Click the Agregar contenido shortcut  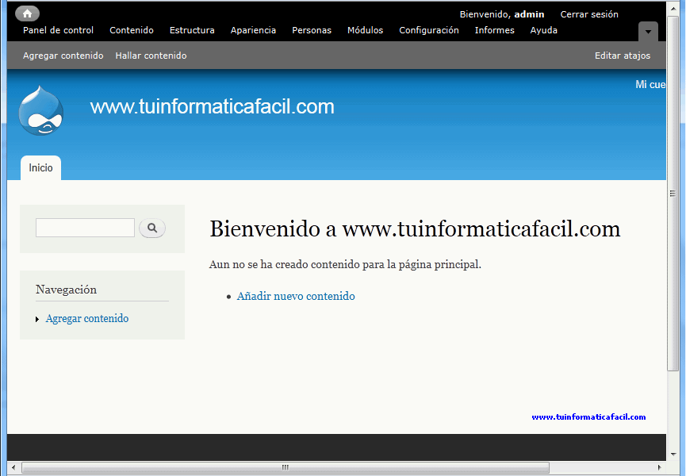point(63,56)
